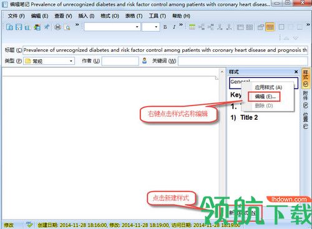
Task: Click the gray table layout icon with left column
Action: [x=240, y=27]
